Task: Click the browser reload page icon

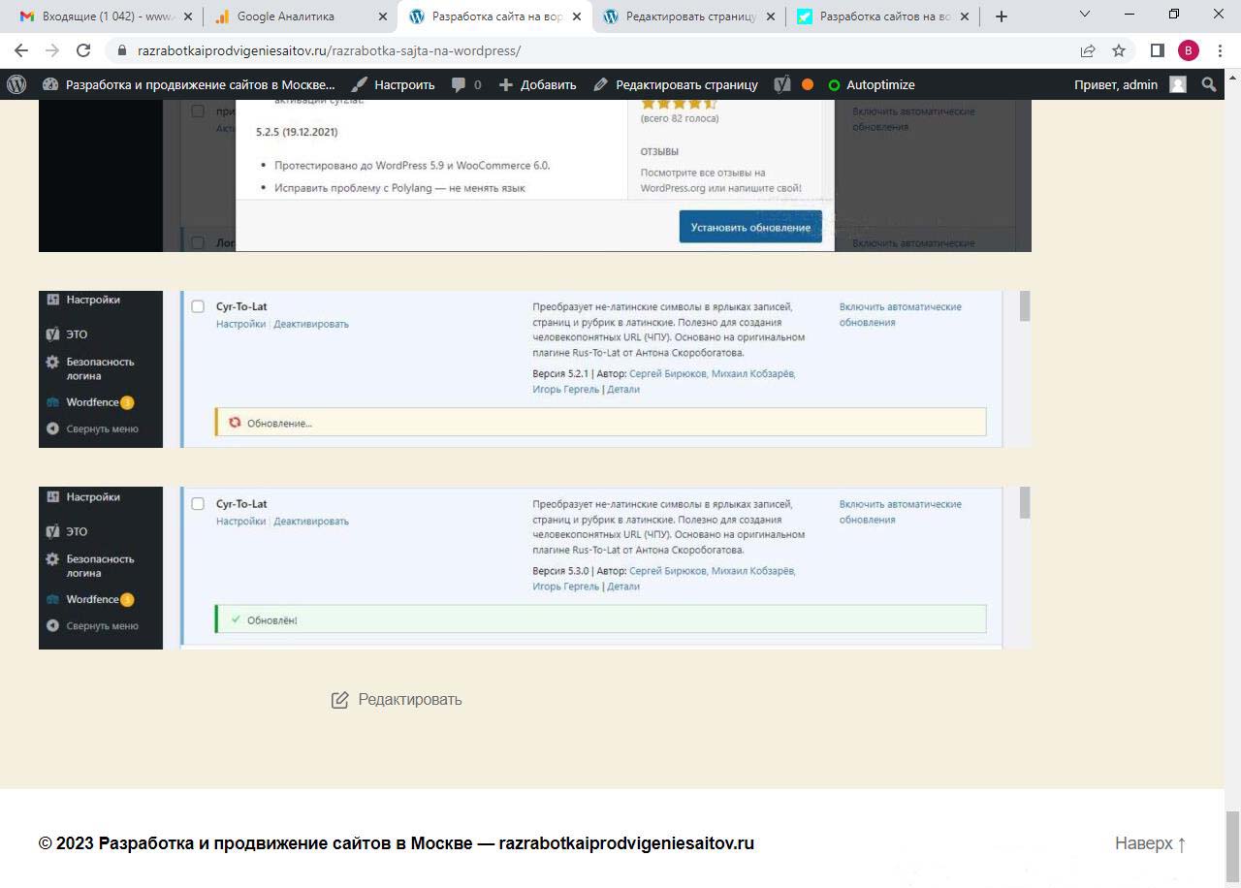Action: (x=83, y=50)
